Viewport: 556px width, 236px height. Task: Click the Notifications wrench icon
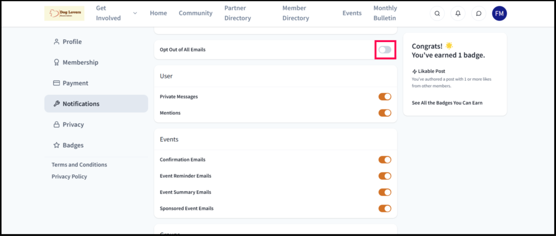click(56, 104)
